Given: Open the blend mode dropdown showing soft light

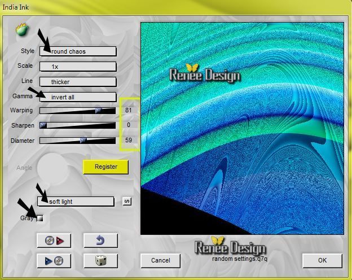Looking at the screenshot, I should [76, 202].
